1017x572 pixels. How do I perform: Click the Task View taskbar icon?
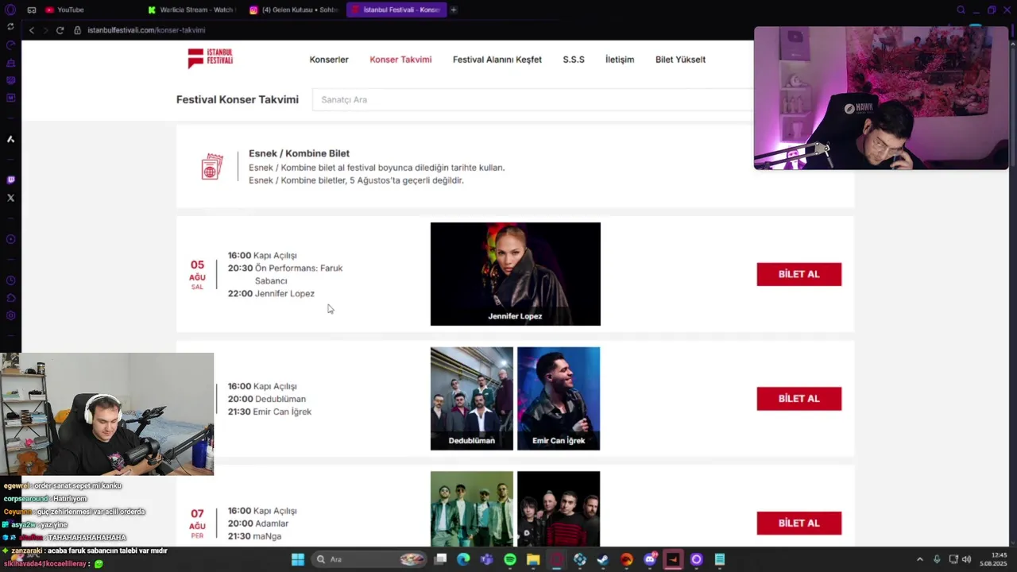pyautogui.click(x=440, y=559)
